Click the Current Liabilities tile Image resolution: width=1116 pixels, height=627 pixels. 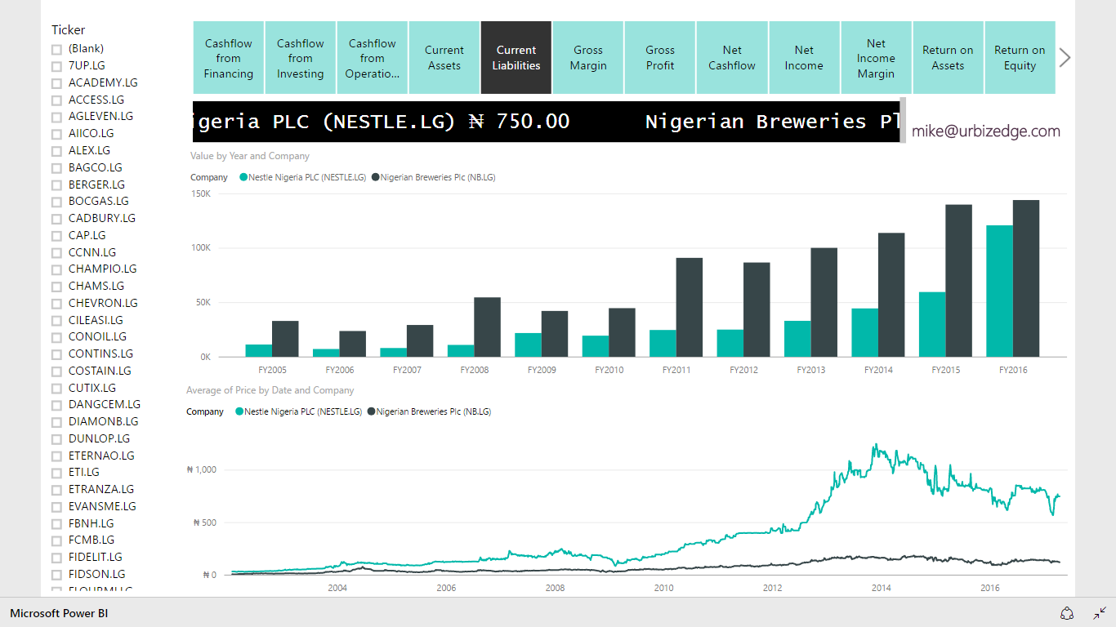point(516,58)
